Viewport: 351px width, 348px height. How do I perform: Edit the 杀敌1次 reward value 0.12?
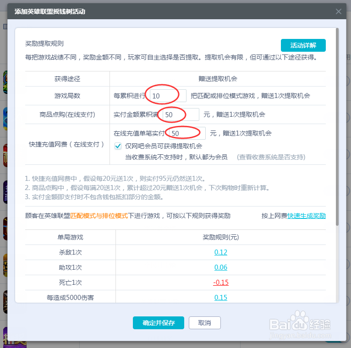pyautogui.click(x=221, y=252)
